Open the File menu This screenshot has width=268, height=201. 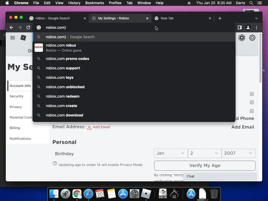pyautogui.click(x=36, y=3)
